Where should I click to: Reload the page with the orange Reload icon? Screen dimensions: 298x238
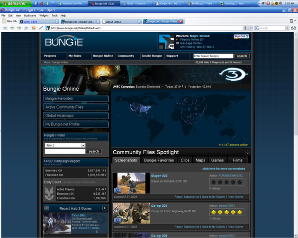click(34, 28)
